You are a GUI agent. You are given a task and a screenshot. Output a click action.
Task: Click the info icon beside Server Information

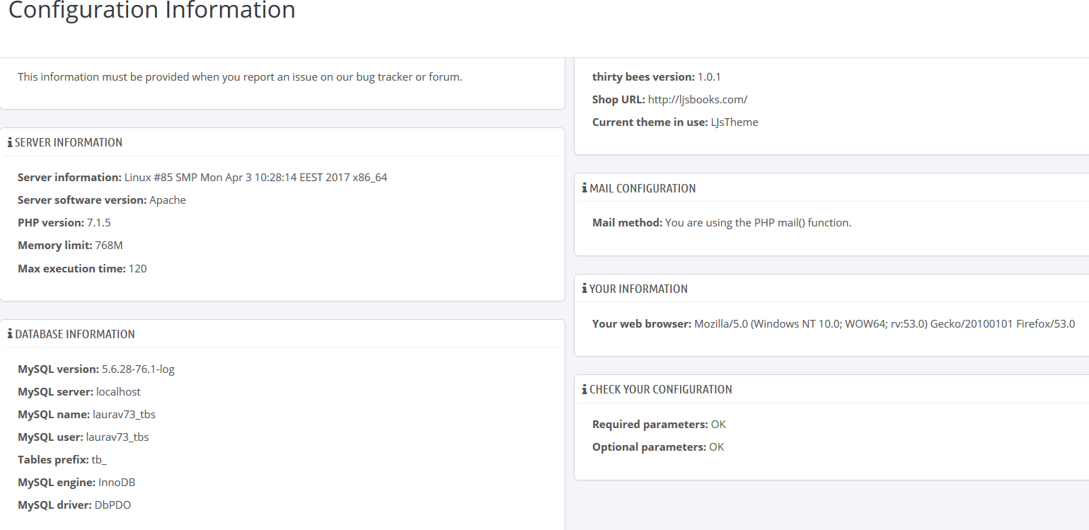[10, 142]
